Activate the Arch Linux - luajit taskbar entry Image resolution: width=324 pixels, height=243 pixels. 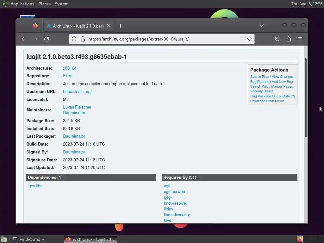pos(90,239)
